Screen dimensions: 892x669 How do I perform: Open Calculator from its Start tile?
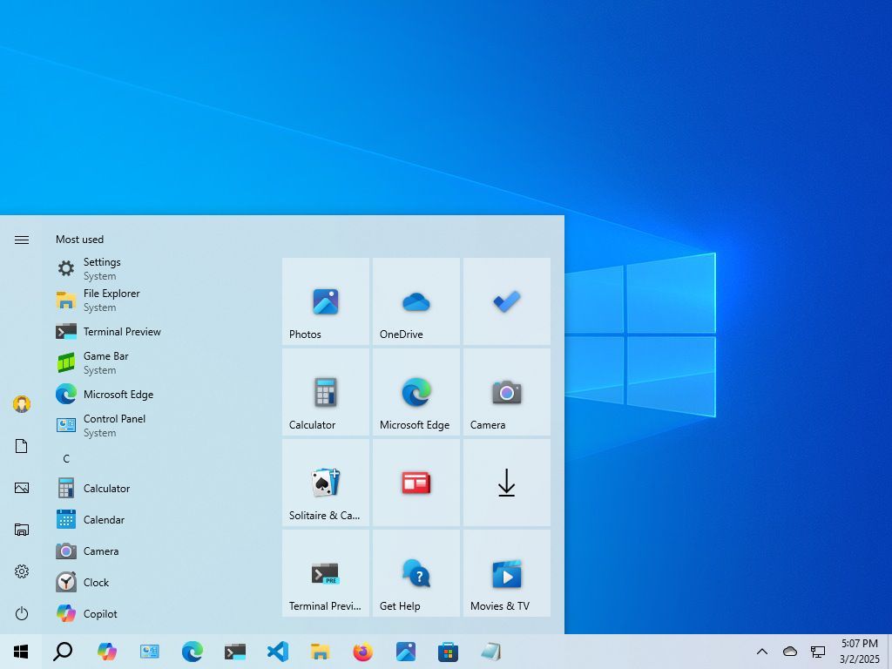point(326,392)
